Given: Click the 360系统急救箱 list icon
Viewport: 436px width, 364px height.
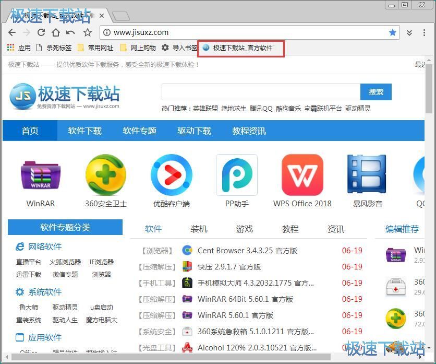Looking at the screenshot, I should pyautogui.click(x=187, y=332).
